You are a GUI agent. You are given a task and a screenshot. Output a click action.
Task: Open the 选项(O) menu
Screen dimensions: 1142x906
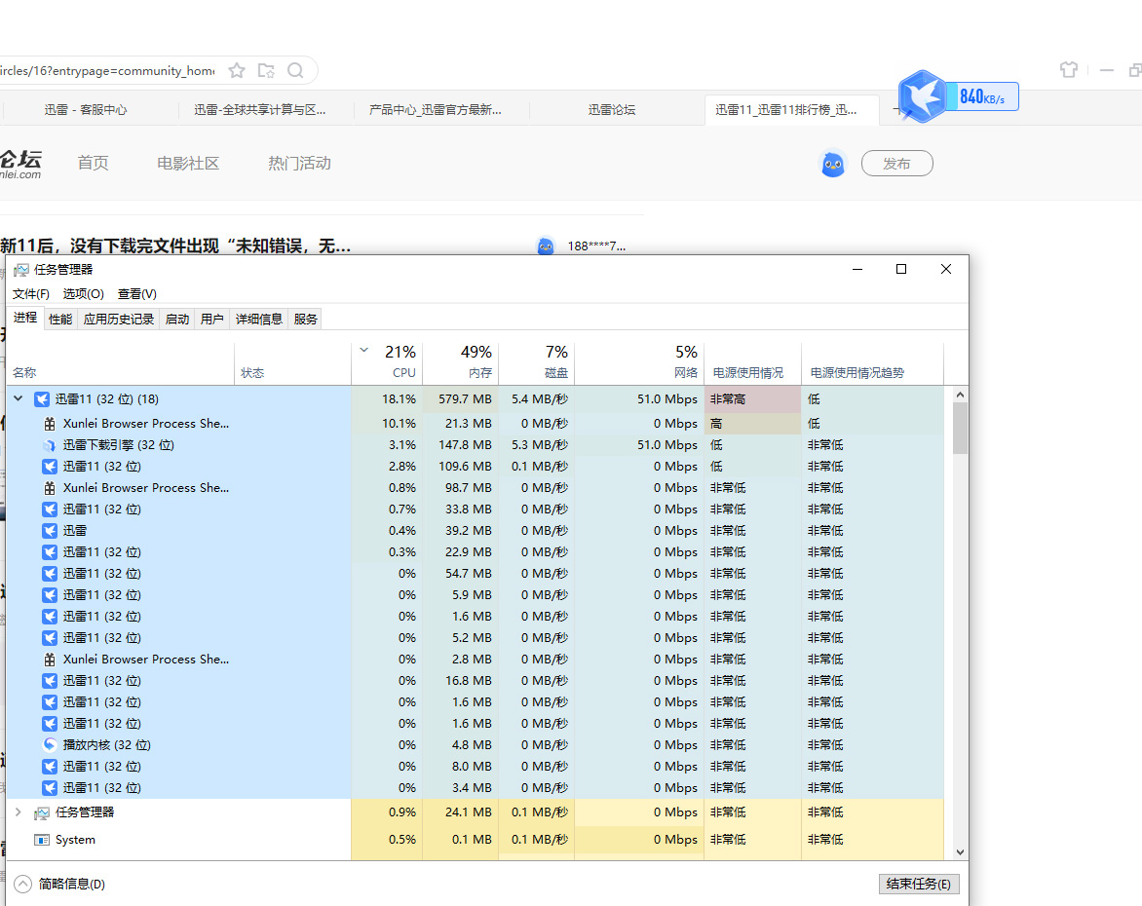coord(83,293)
